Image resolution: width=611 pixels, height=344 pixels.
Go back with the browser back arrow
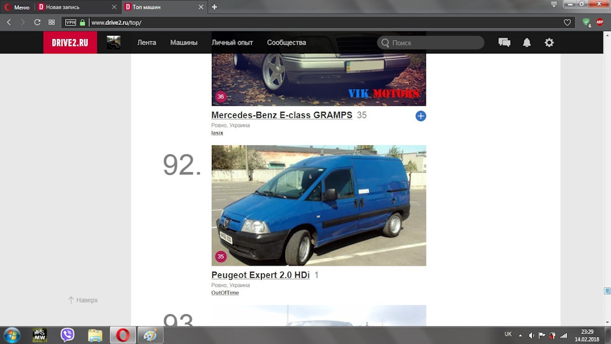point(9,22)
